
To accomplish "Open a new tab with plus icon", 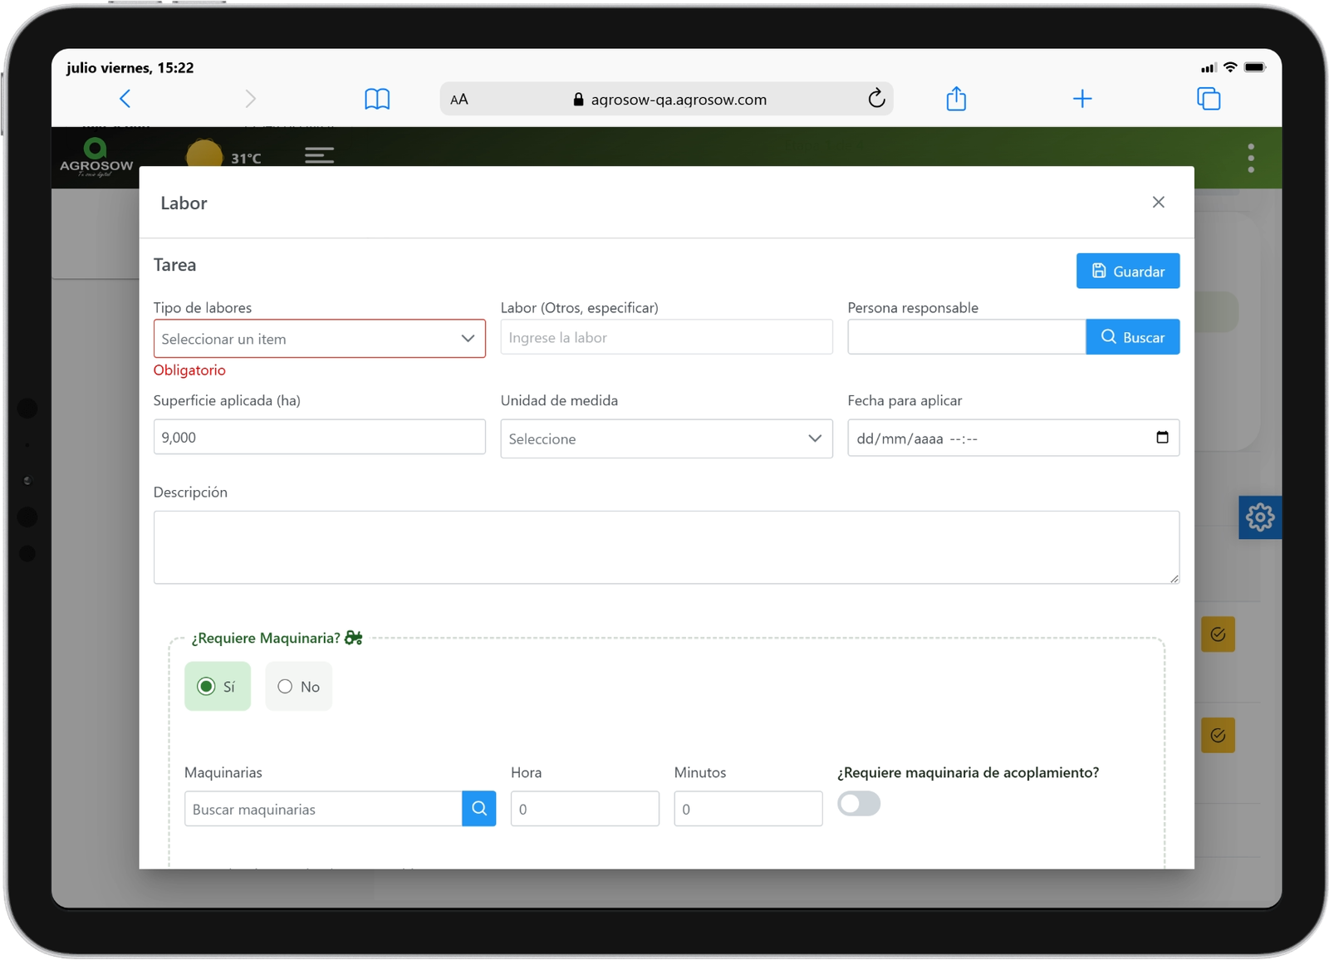I will pyautogui.click(x=1082, y=99).
